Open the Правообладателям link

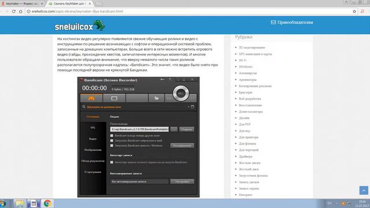(295, 22)
